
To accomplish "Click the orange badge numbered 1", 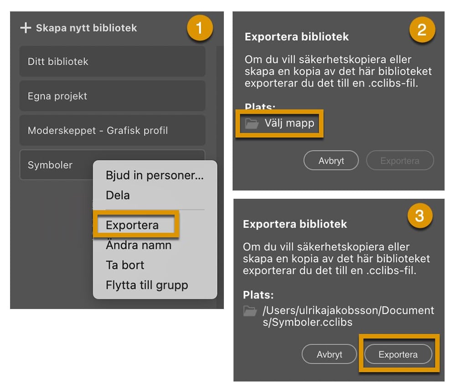I will [x=200, y=27].
